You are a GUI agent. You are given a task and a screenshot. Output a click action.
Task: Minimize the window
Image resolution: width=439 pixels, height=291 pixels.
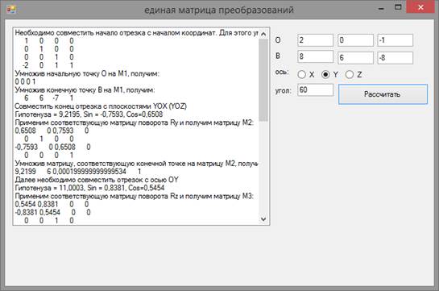(x=381, y=9)
